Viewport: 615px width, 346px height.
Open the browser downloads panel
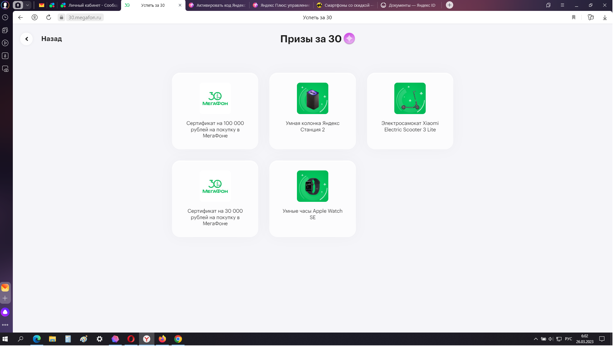[x=605, y=18]
